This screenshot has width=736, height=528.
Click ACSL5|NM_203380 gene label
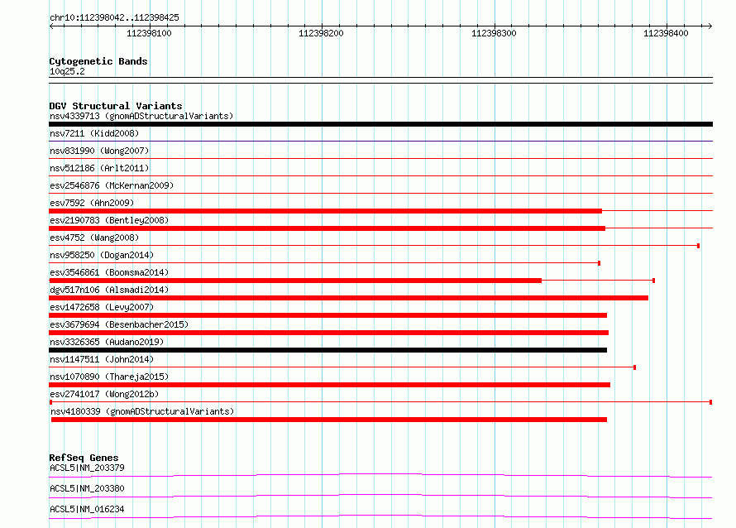(87, 488)
